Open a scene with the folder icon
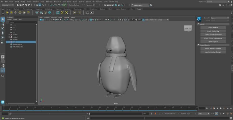The width and height of the screenshot is (233, 120). pyautogui.click(x=21, y=5)
